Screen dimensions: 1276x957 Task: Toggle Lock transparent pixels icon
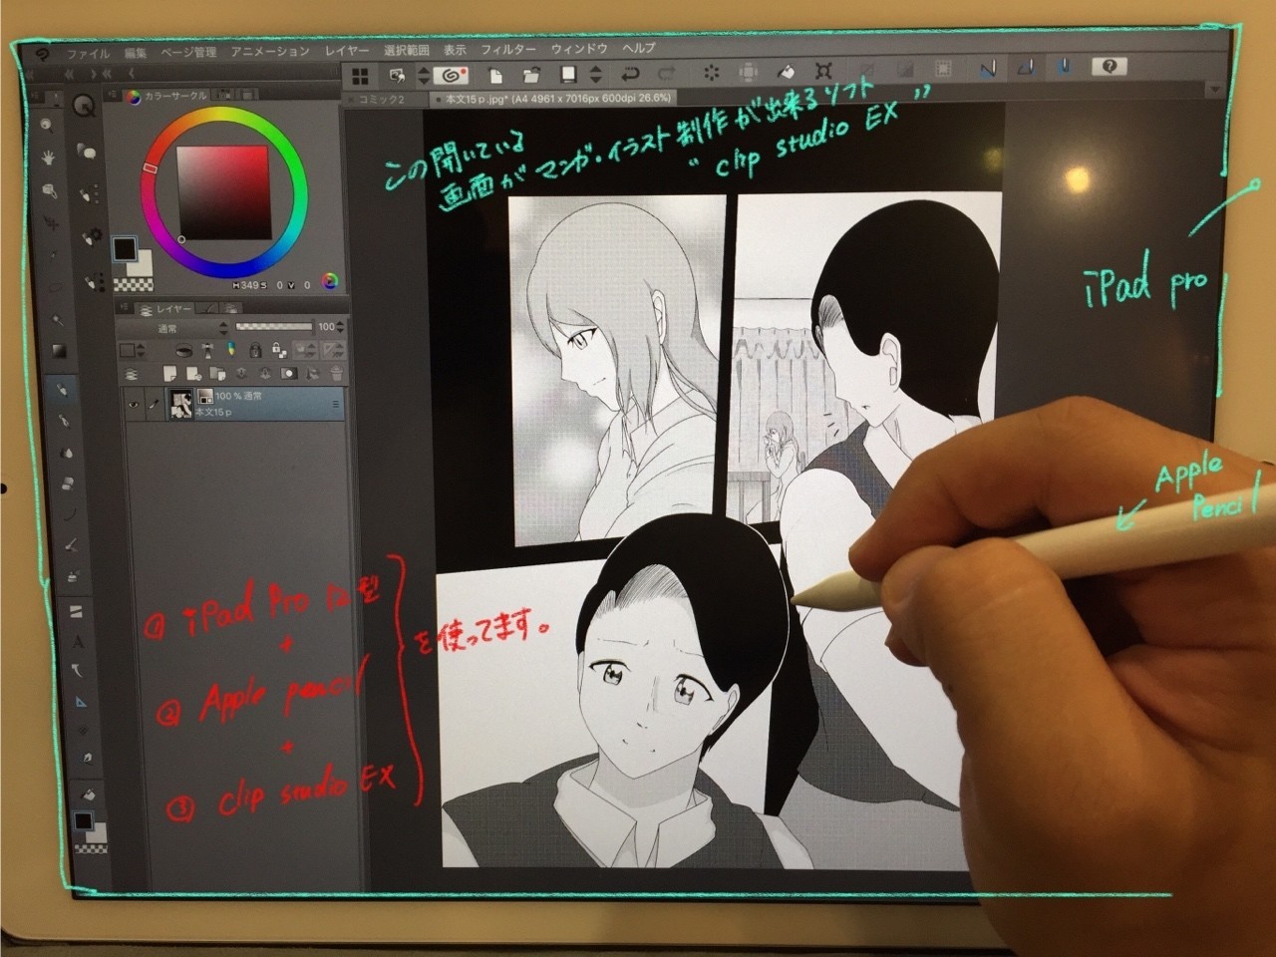[x=277, y=350]
